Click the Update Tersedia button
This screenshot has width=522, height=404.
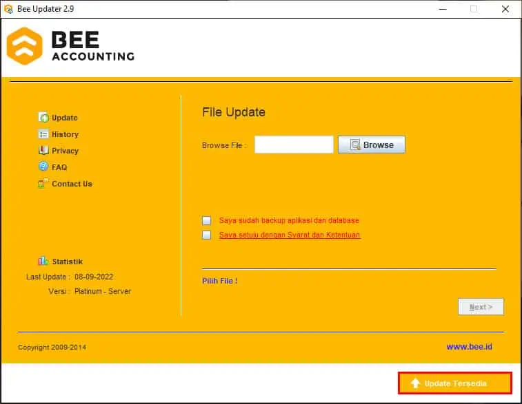[x=455, y=383]
